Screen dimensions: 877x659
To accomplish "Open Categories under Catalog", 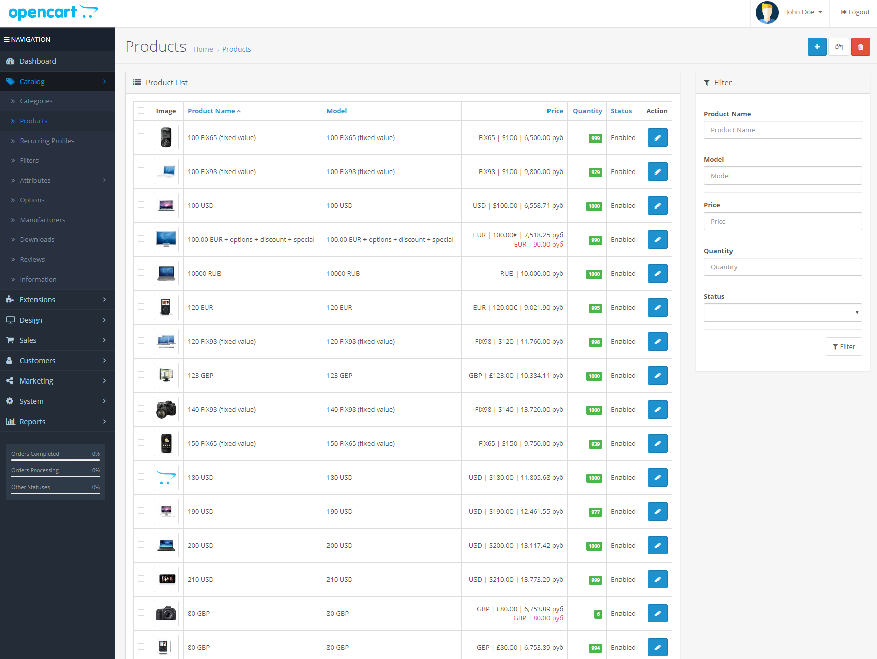I will click(36, 101).
